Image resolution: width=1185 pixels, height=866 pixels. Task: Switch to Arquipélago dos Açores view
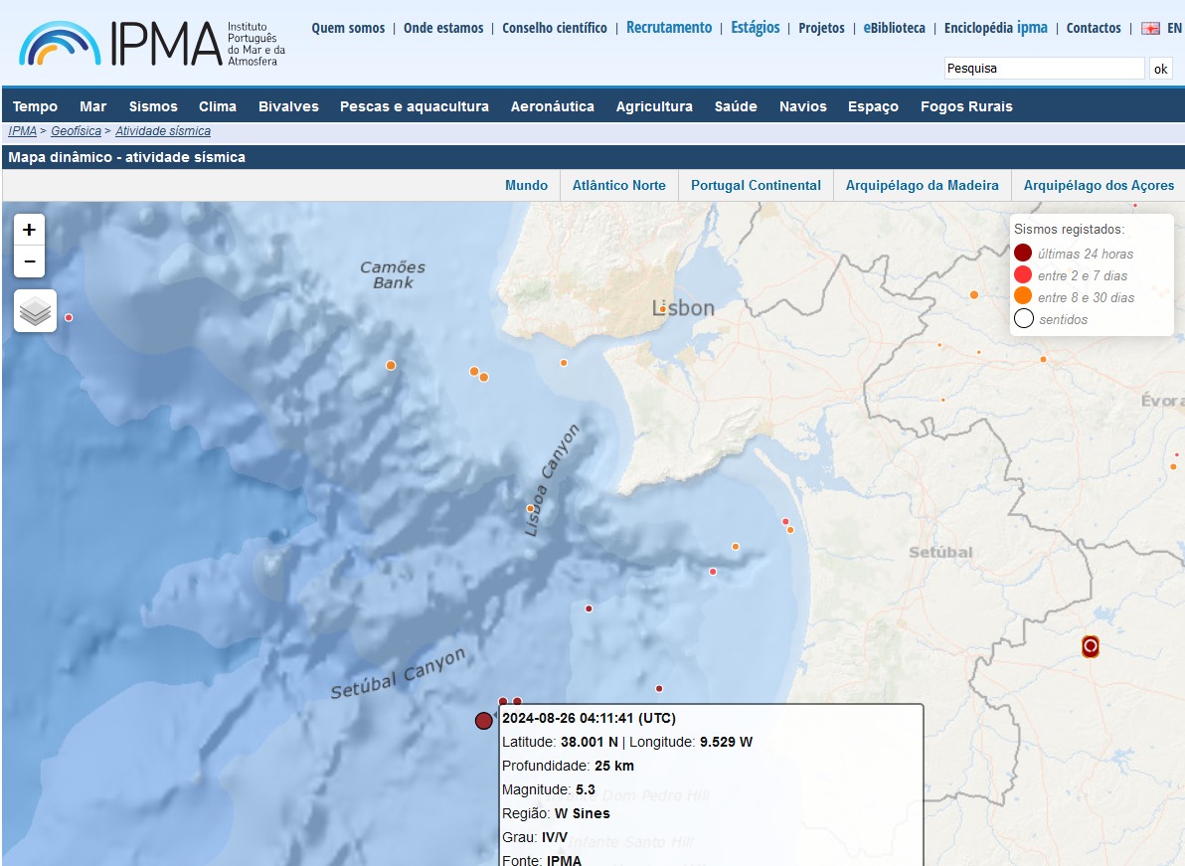coord(1099,185)
